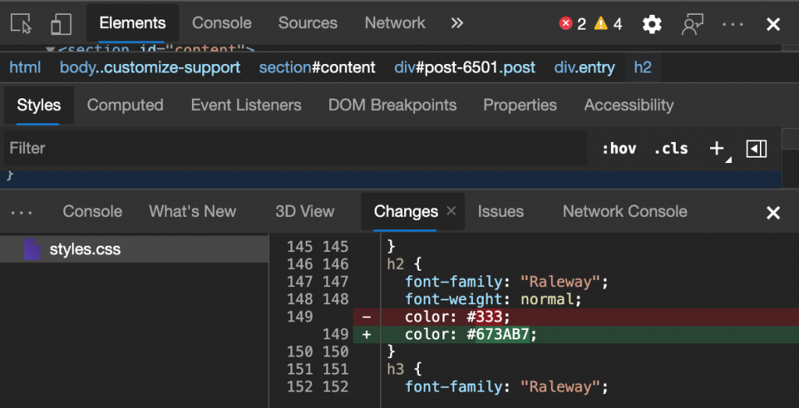The height and width of the screenshot is (408, 799).
Task: Select div.entry breadcrumb
Action: (584, 67)
